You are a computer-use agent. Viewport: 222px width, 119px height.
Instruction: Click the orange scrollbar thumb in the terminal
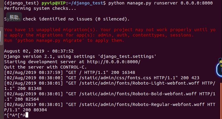click(221, 101)
